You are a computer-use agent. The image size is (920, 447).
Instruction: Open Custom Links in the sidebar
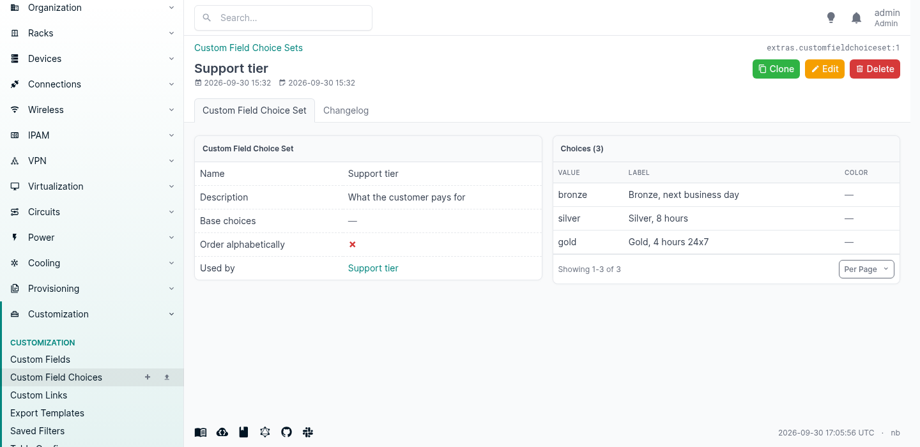click(38, 395)
